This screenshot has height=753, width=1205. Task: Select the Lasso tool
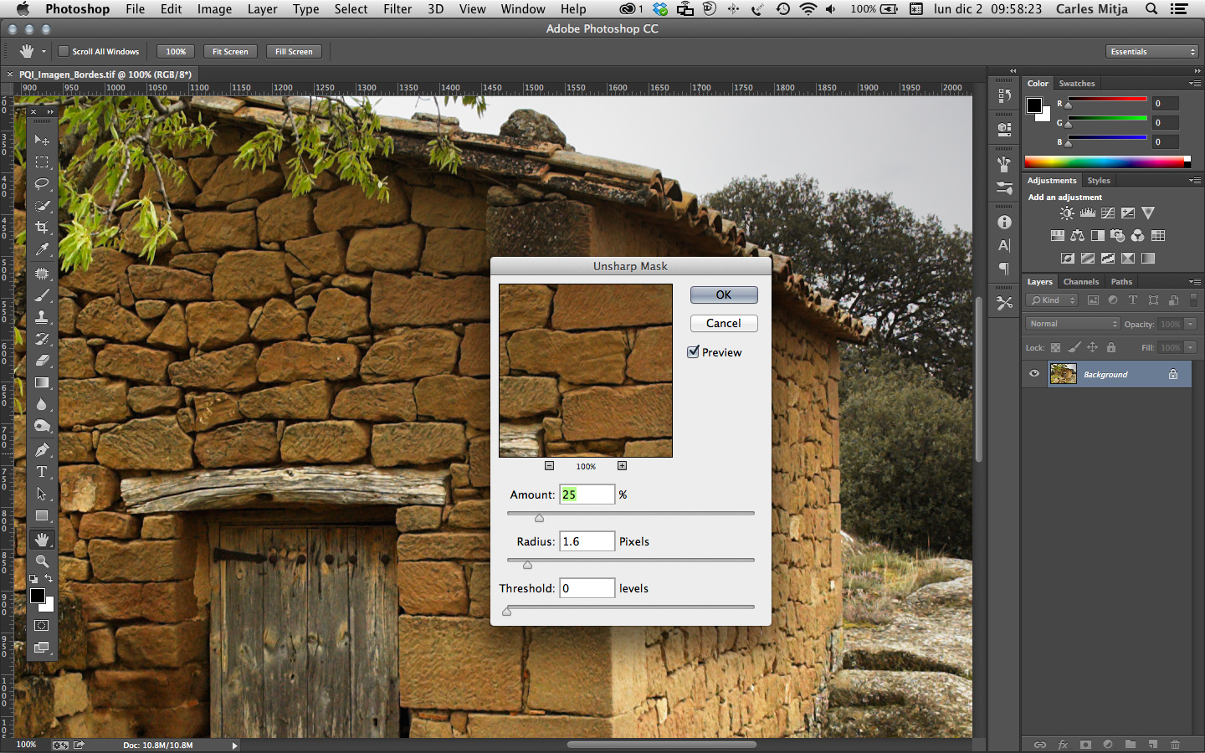tap(42, 184)
